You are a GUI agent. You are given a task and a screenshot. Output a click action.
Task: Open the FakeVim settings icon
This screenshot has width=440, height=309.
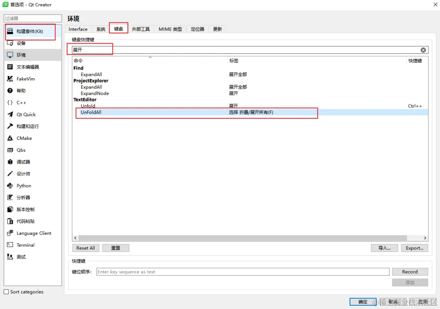[x=10, y=79]
